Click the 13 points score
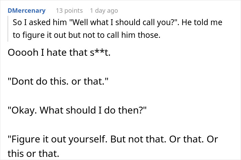The height and width of the screenshot is (160, 241). (69, 11)
